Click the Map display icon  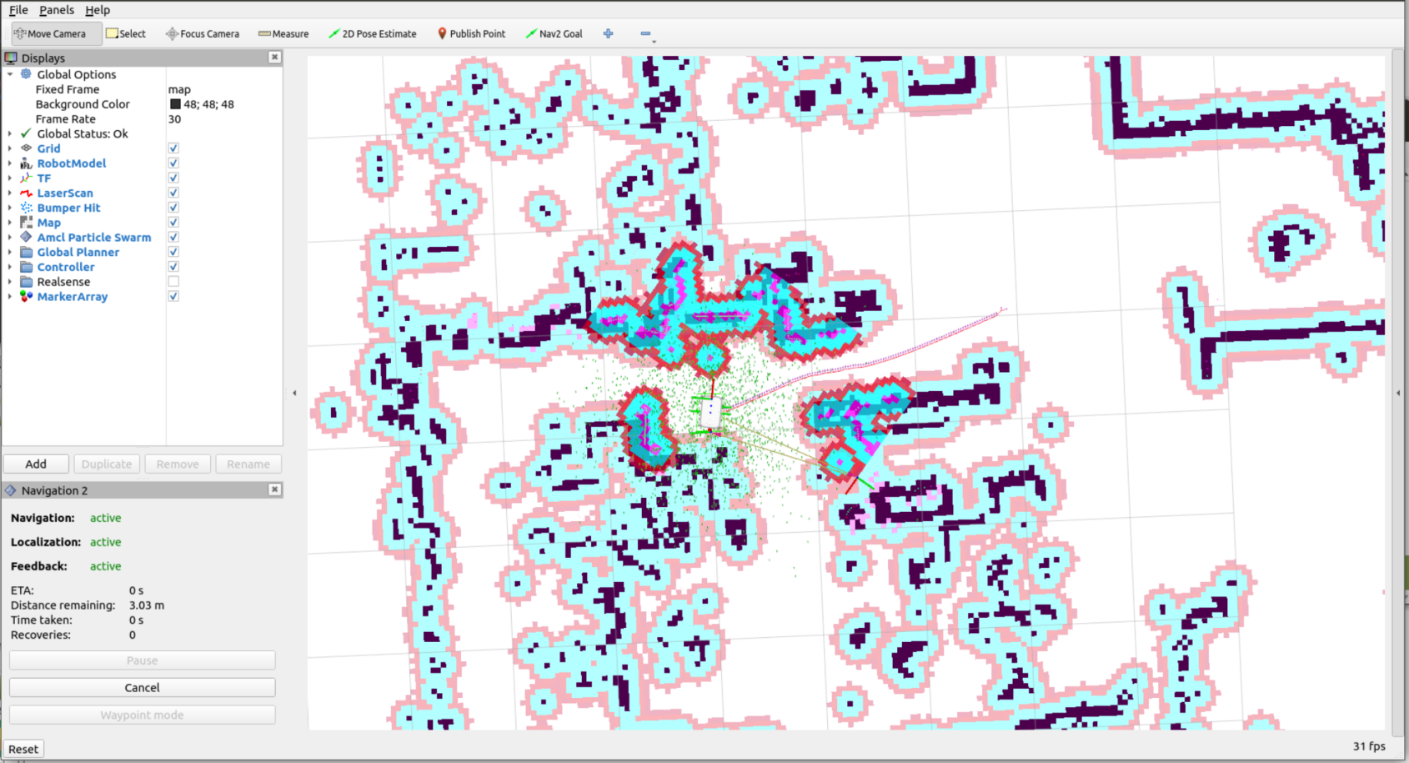pos(26,223)
